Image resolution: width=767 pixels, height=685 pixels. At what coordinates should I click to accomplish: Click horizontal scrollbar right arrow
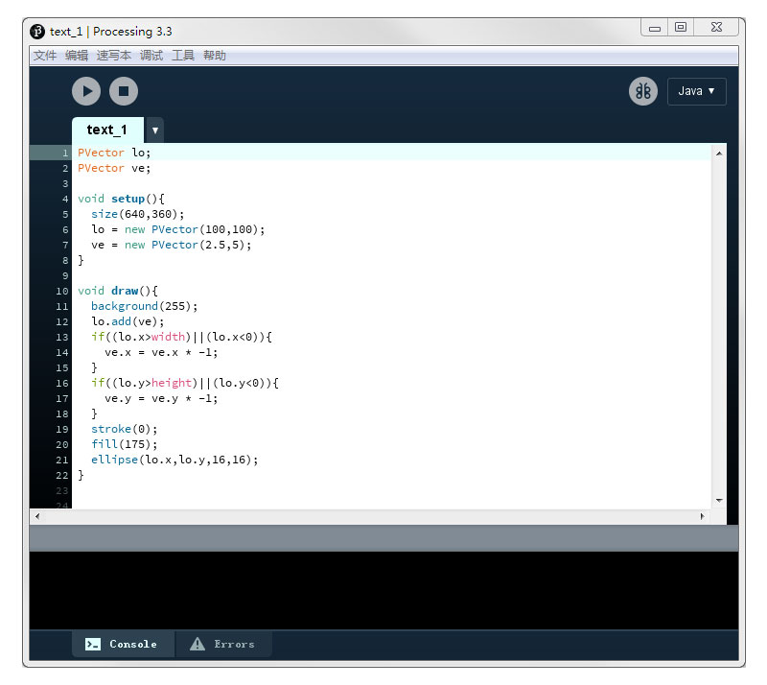tap(703, 516)
